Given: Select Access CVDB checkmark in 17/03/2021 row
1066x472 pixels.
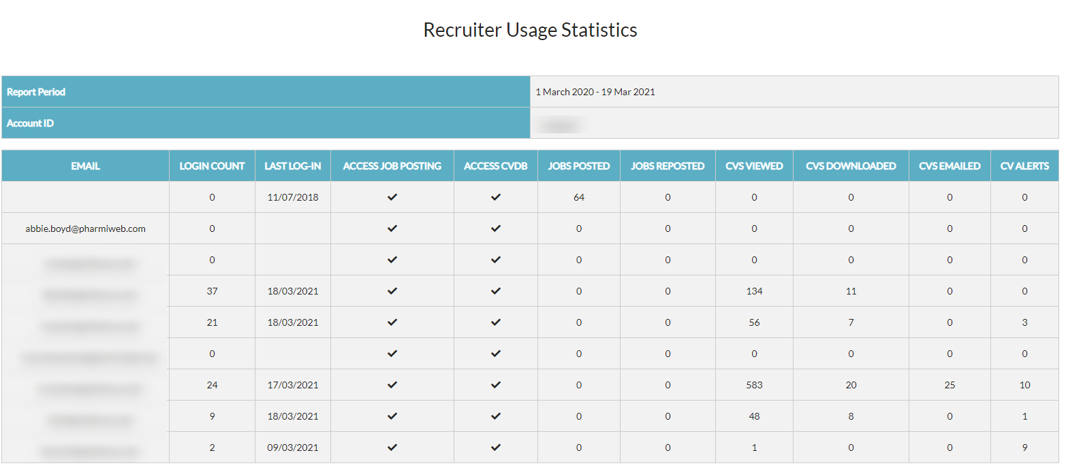Looking at the screenshot, I should [x=496, y=385].
